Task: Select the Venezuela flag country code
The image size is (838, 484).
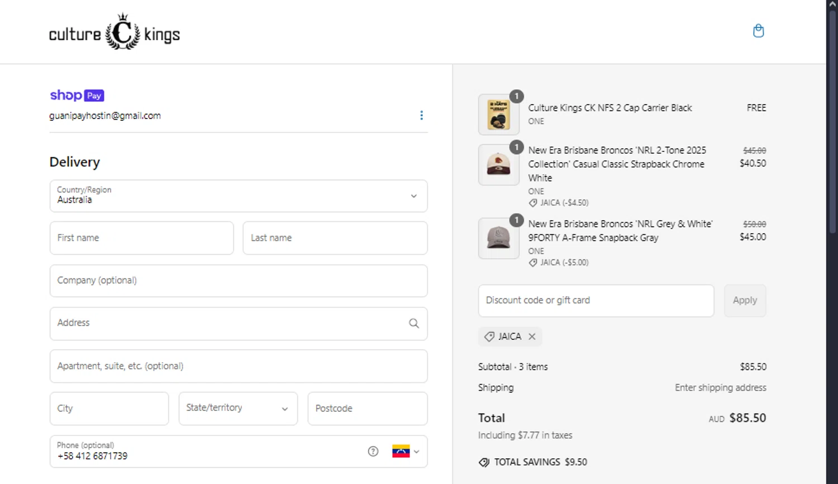Action: click(406, 451)
